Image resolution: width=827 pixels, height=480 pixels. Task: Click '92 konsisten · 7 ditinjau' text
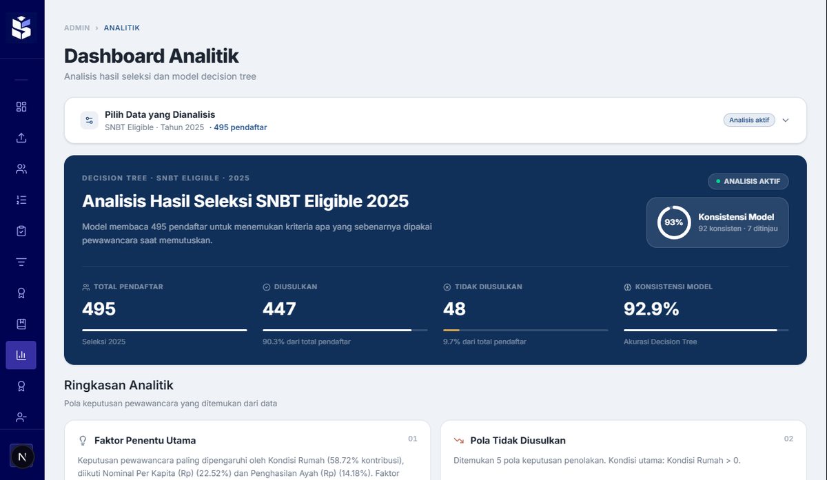click(738, 229)
